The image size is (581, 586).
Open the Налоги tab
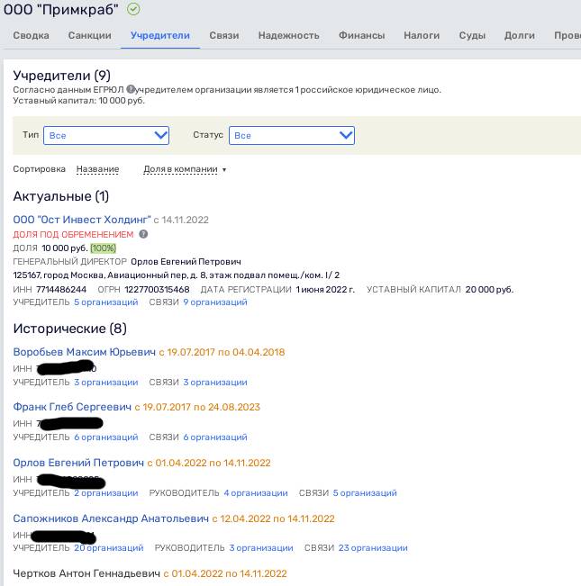pyautogui.click(x=422, y=35)
